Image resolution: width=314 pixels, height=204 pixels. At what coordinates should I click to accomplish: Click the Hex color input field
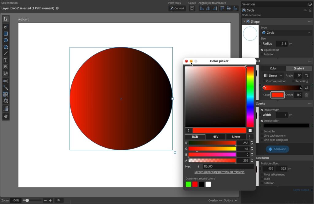228,167
